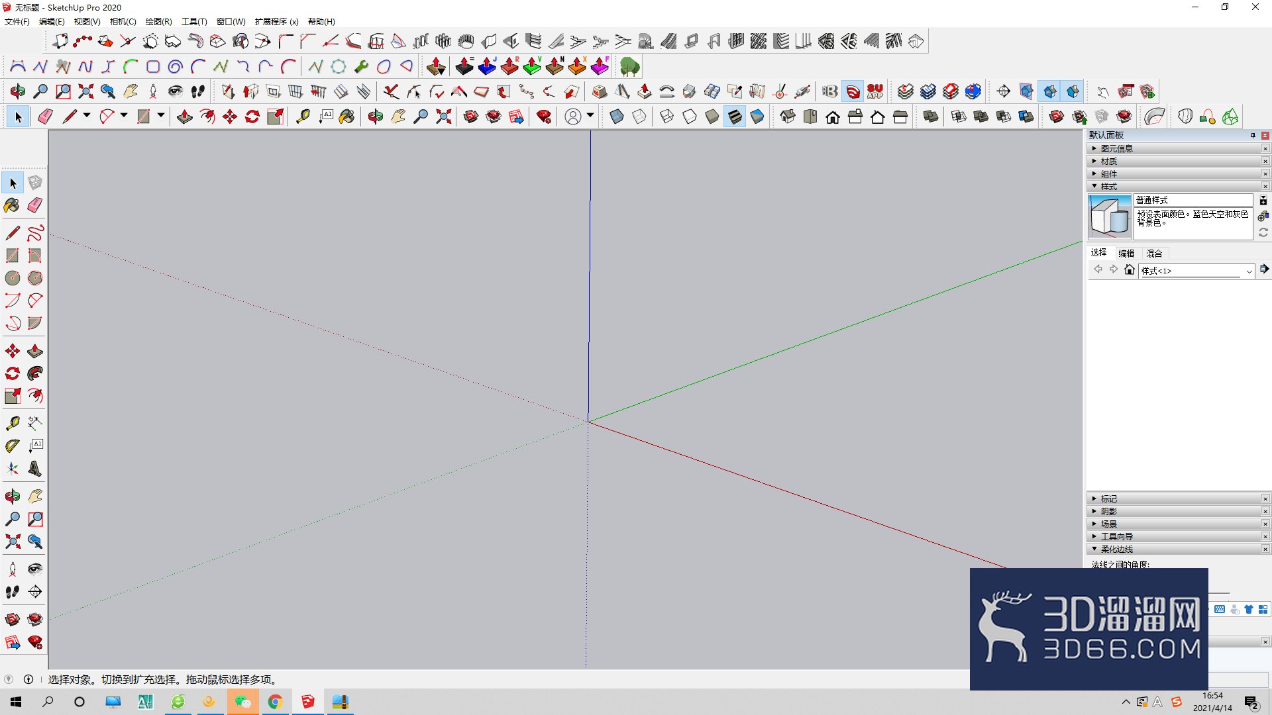Switch to the Top view icon
Viewport: 1272px width, 715px height.
pyautogui.click(x=810, y=117)
